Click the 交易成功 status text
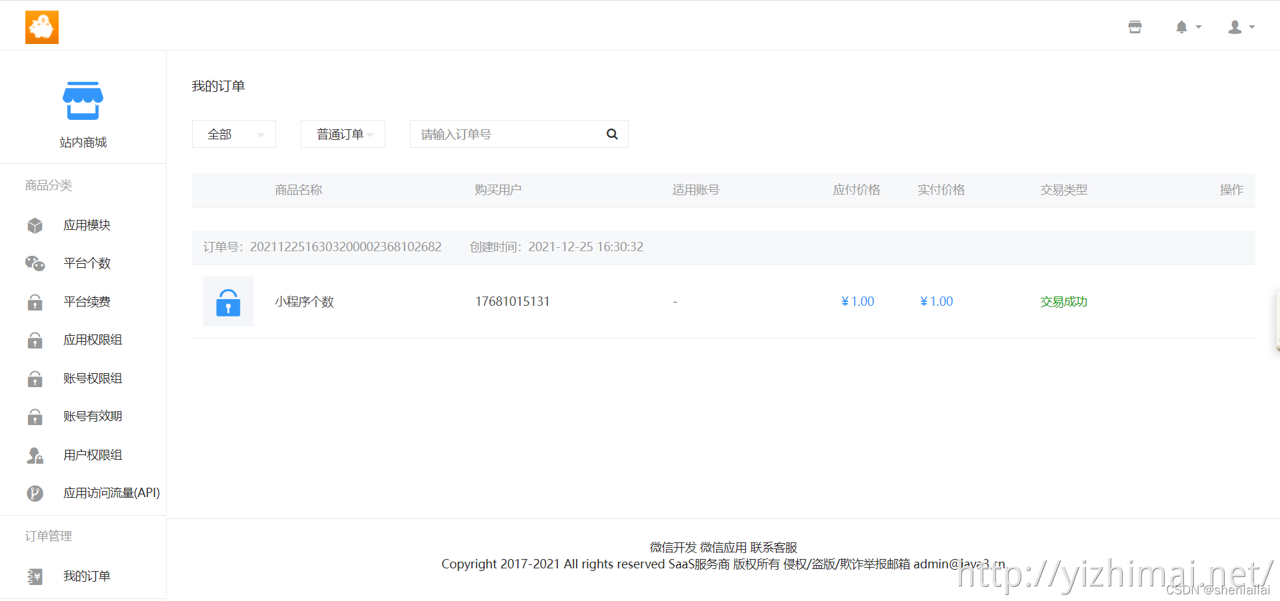This screenshot has width=1280, height=601. (x=1063, y=302)
